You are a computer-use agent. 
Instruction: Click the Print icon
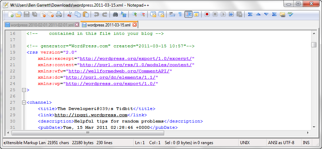pos(59,14)
